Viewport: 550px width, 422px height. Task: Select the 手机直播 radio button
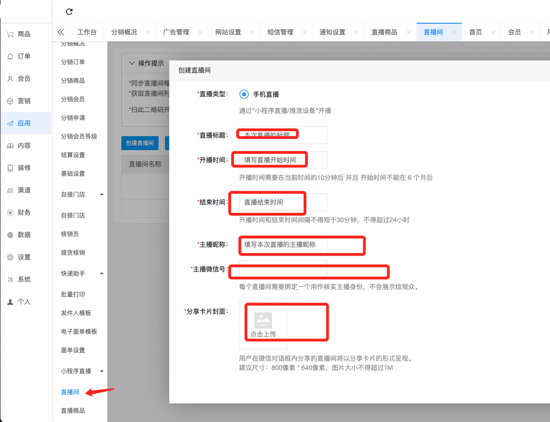pyautogui.click(x=244, y=94)
